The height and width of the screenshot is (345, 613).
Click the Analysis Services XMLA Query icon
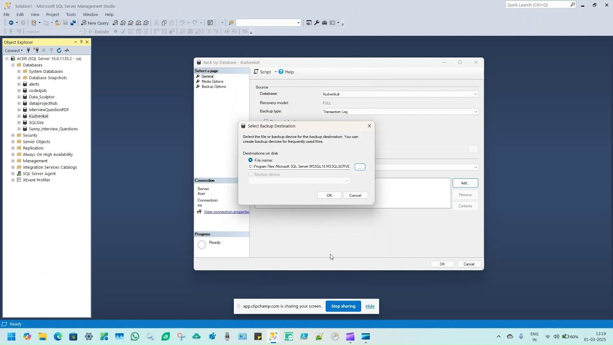tap(138, 23)
